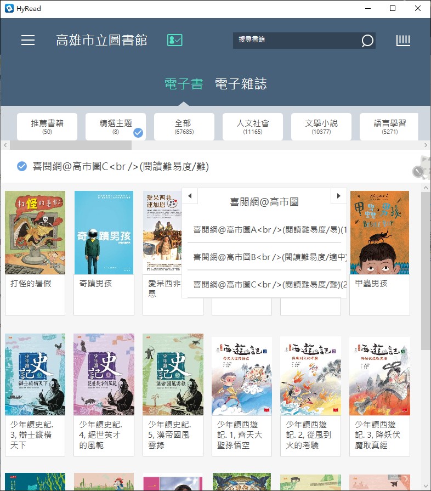The width and height of the screenshot is (431, 491).
Task: Open the 奇蹟男孩 book cover
Action: click(104, 233)
